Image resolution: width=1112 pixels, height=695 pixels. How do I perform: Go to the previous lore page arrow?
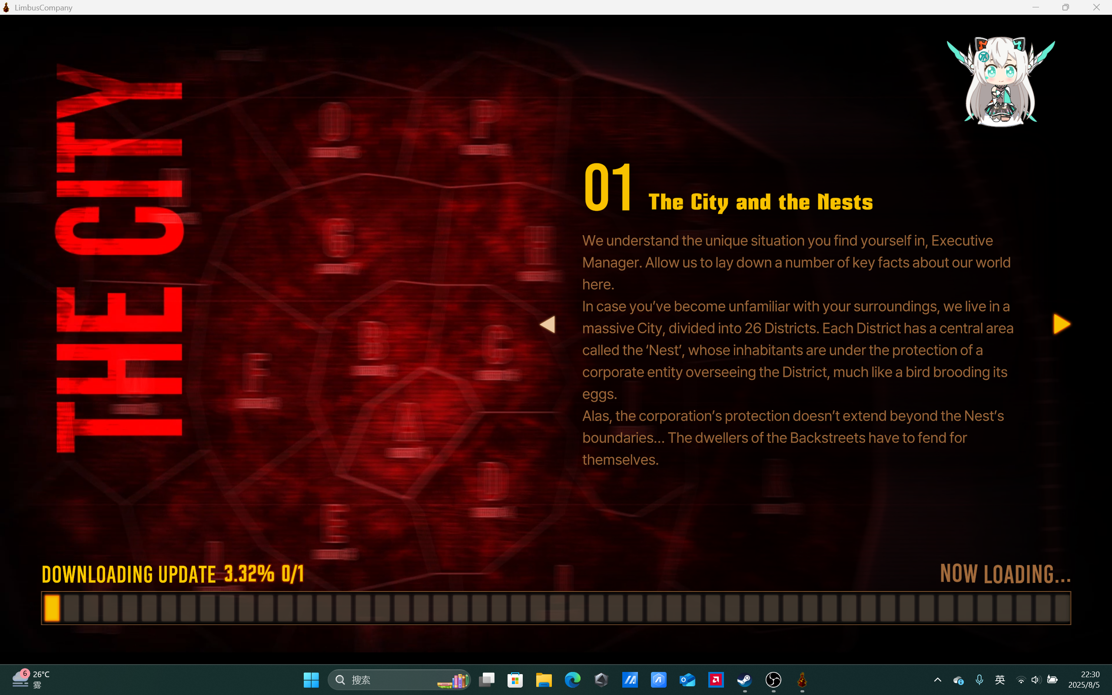(547, 325)
